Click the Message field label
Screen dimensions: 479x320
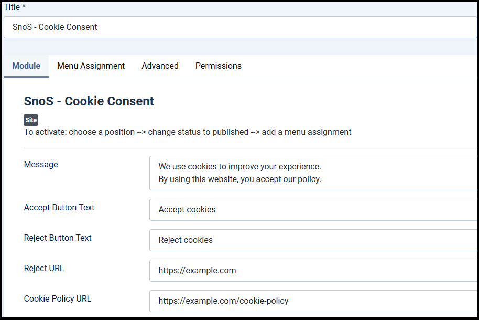click(x=41, y=165)
